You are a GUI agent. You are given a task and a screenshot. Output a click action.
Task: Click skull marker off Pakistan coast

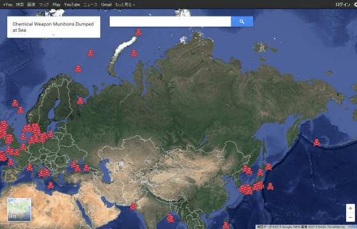click(x=133, y=206)
